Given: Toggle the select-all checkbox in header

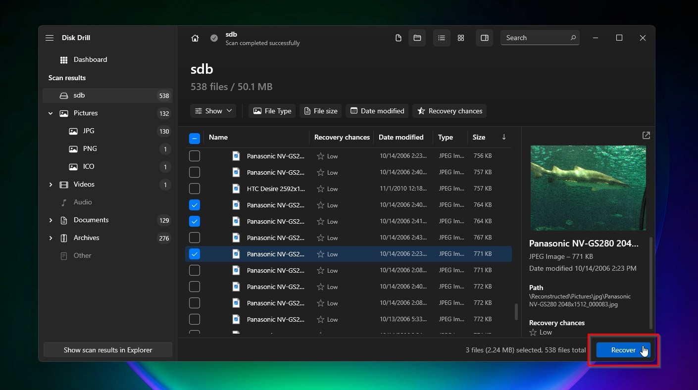Looking at the screenshot, I should [x=195, y=138].
